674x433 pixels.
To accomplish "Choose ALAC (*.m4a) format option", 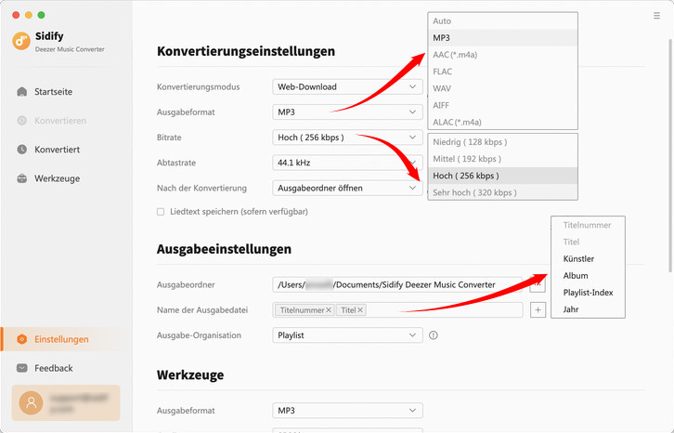I will 502,122.
